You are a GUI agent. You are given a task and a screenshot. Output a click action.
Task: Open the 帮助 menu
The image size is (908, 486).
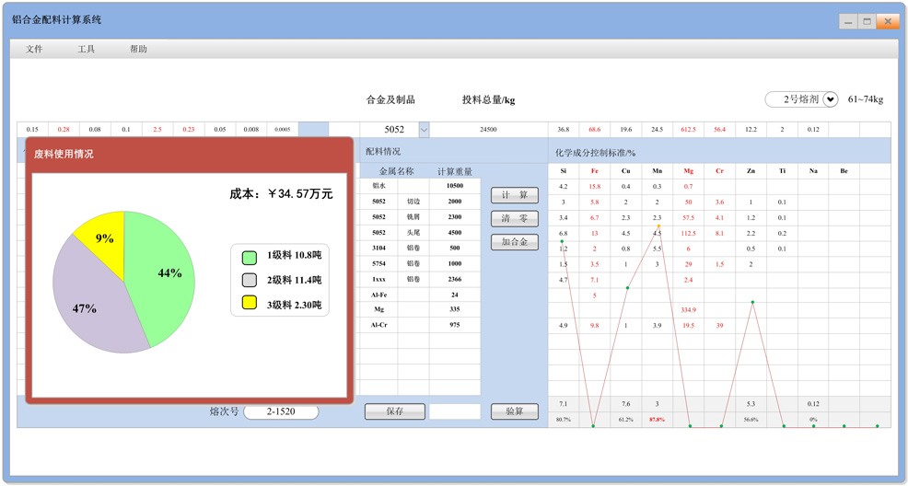point(138,49)
